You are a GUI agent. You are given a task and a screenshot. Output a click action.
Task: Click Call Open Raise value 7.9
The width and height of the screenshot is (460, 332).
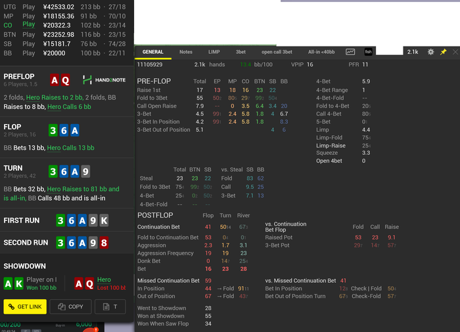click(200, 106)
